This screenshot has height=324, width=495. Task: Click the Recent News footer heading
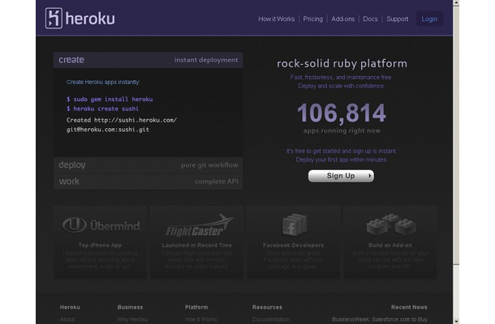click(409, 307)
